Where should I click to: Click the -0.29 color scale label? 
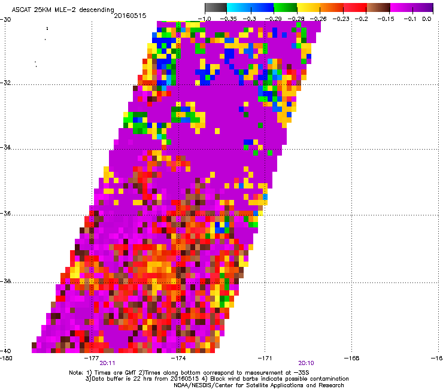point(273,19)
